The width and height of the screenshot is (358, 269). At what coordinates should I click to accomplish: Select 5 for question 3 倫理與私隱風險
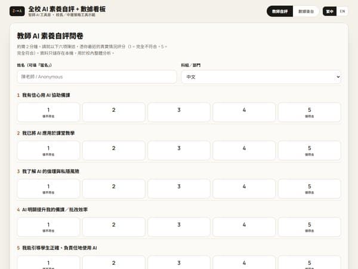(x=309, y=189)
